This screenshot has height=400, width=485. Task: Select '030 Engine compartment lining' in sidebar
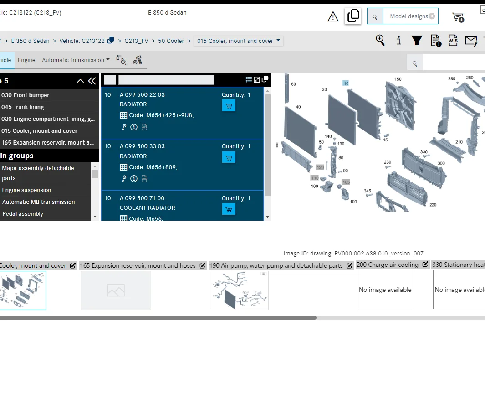click(x=49, y=119)
